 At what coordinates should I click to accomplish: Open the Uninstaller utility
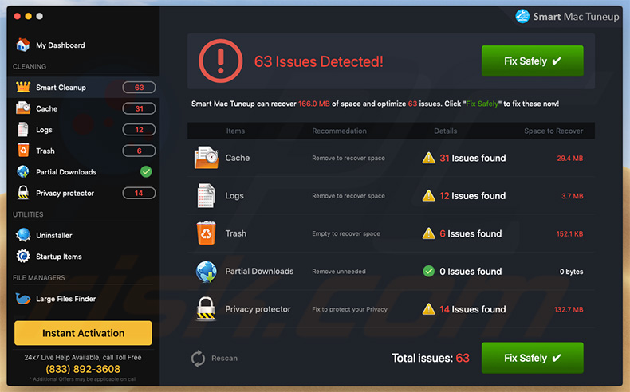83,235
